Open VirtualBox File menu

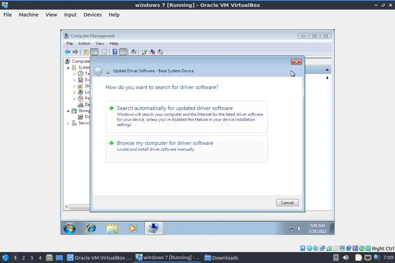point(8,15)
